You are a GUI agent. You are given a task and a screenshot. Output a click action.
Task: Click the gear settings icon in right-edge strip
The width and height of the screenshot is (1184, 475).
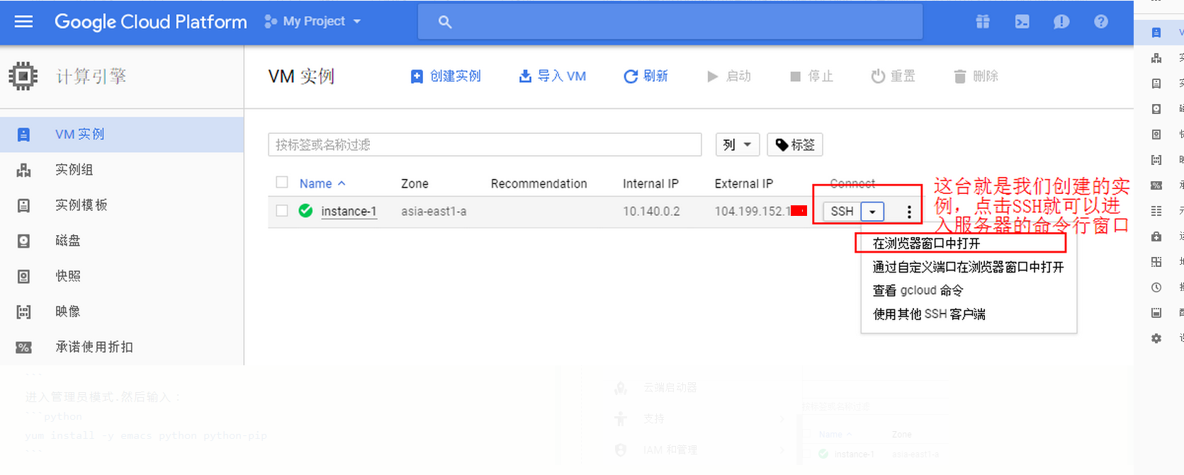pos(1156,338)
